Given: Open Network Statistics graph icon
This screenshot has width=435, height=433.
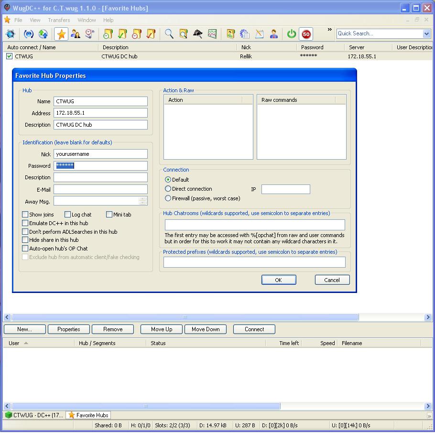Looking at the screenshot, I should 212,34.
